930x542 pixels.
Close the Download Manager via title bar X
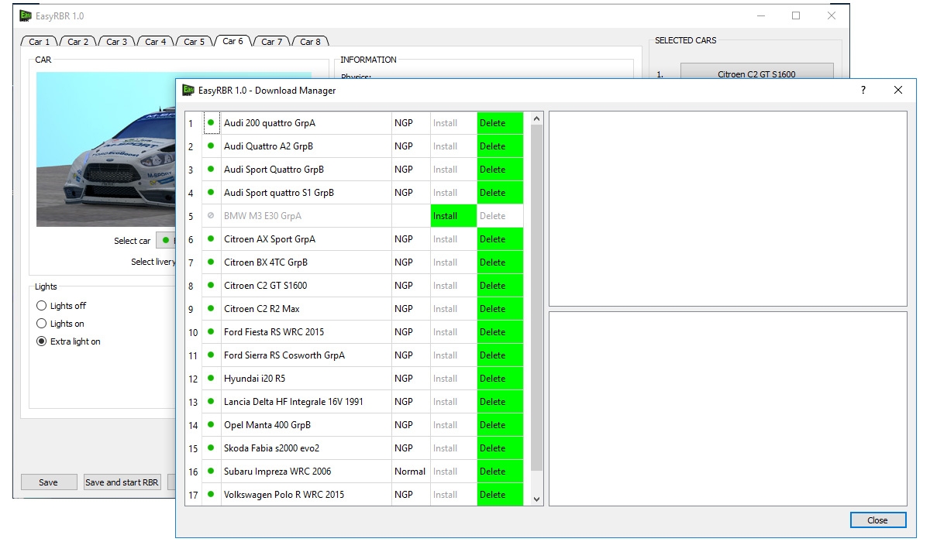pos(898,90)
